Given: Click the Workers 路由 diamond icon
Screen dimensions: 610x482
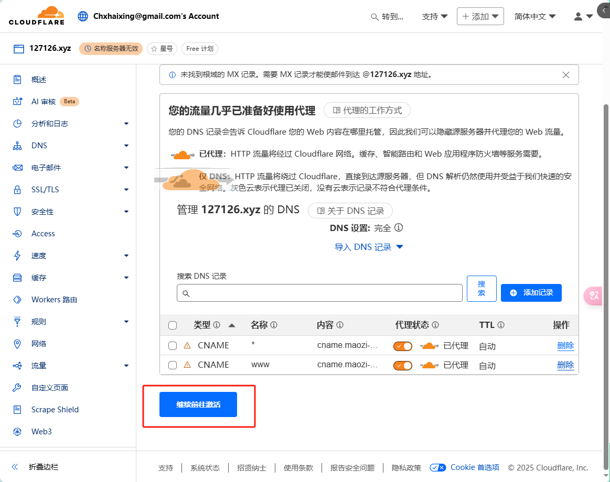Looking at the screenshot, I should click(x=17, y=300).
